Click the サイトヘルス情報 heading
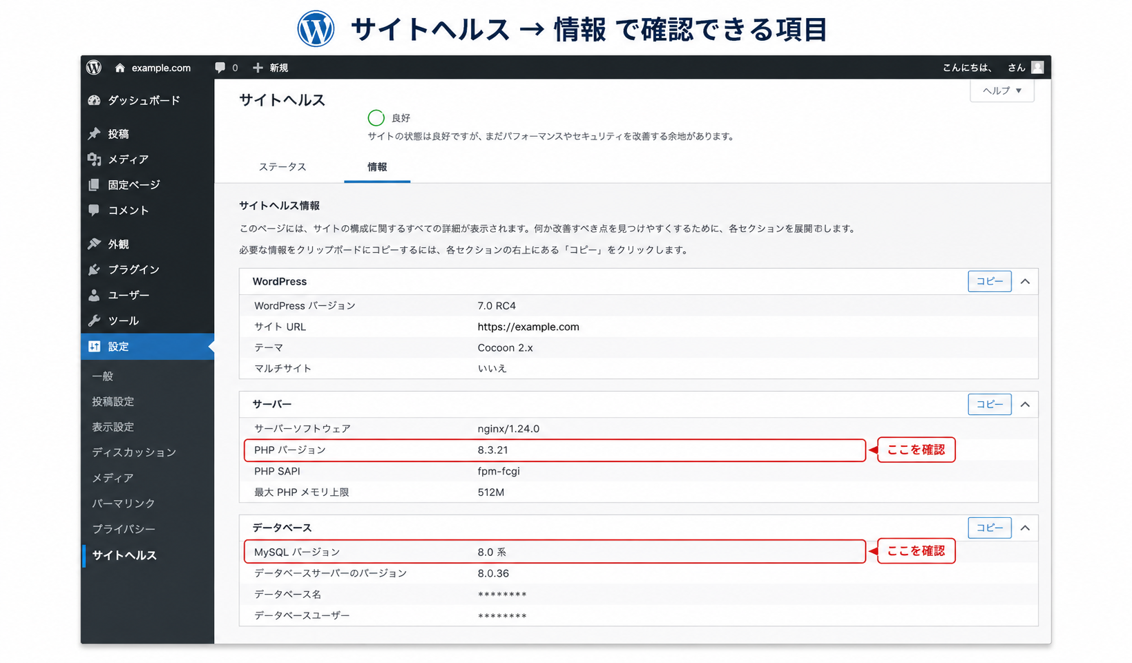Viewport: 1132px width, 663px height. tap(280, 205)
